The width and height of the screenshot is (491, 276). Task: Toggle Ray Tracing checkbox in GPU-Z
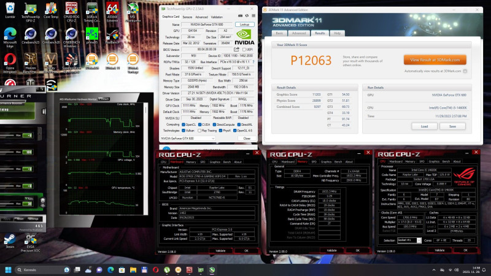click(199, 131)
